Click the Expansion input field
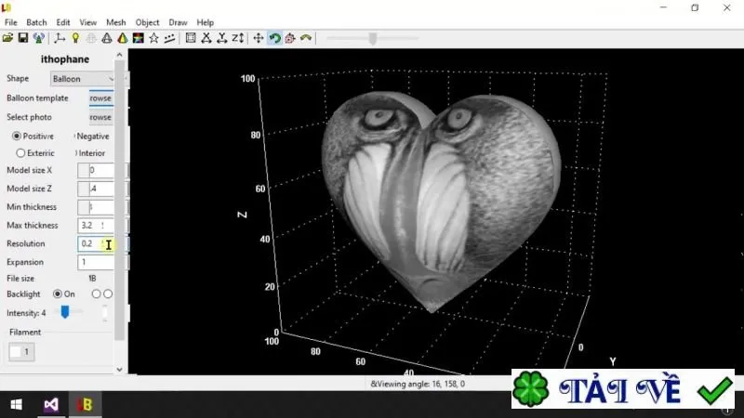The height and width of the screenshot is (418, 744). (x=96, y=262)
